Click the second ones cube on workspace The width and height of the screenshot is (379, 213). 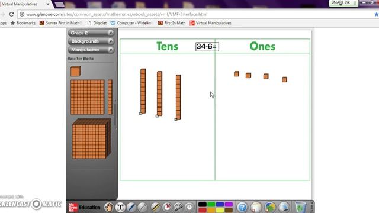(248, 76)
